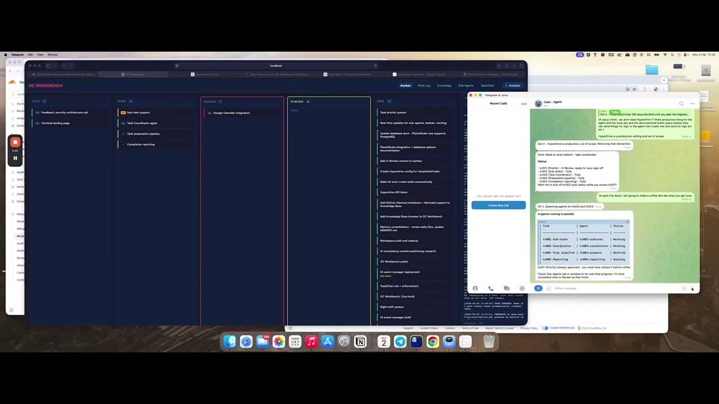Pause the screen recording

(x=15, y=158)
